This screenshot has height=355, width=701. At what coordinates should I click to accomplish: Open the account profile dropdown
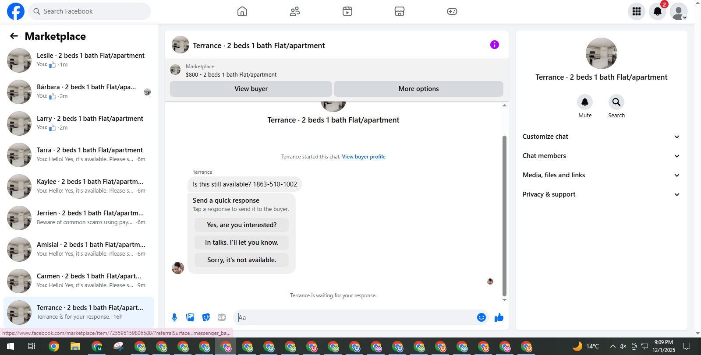pos(679,11)
